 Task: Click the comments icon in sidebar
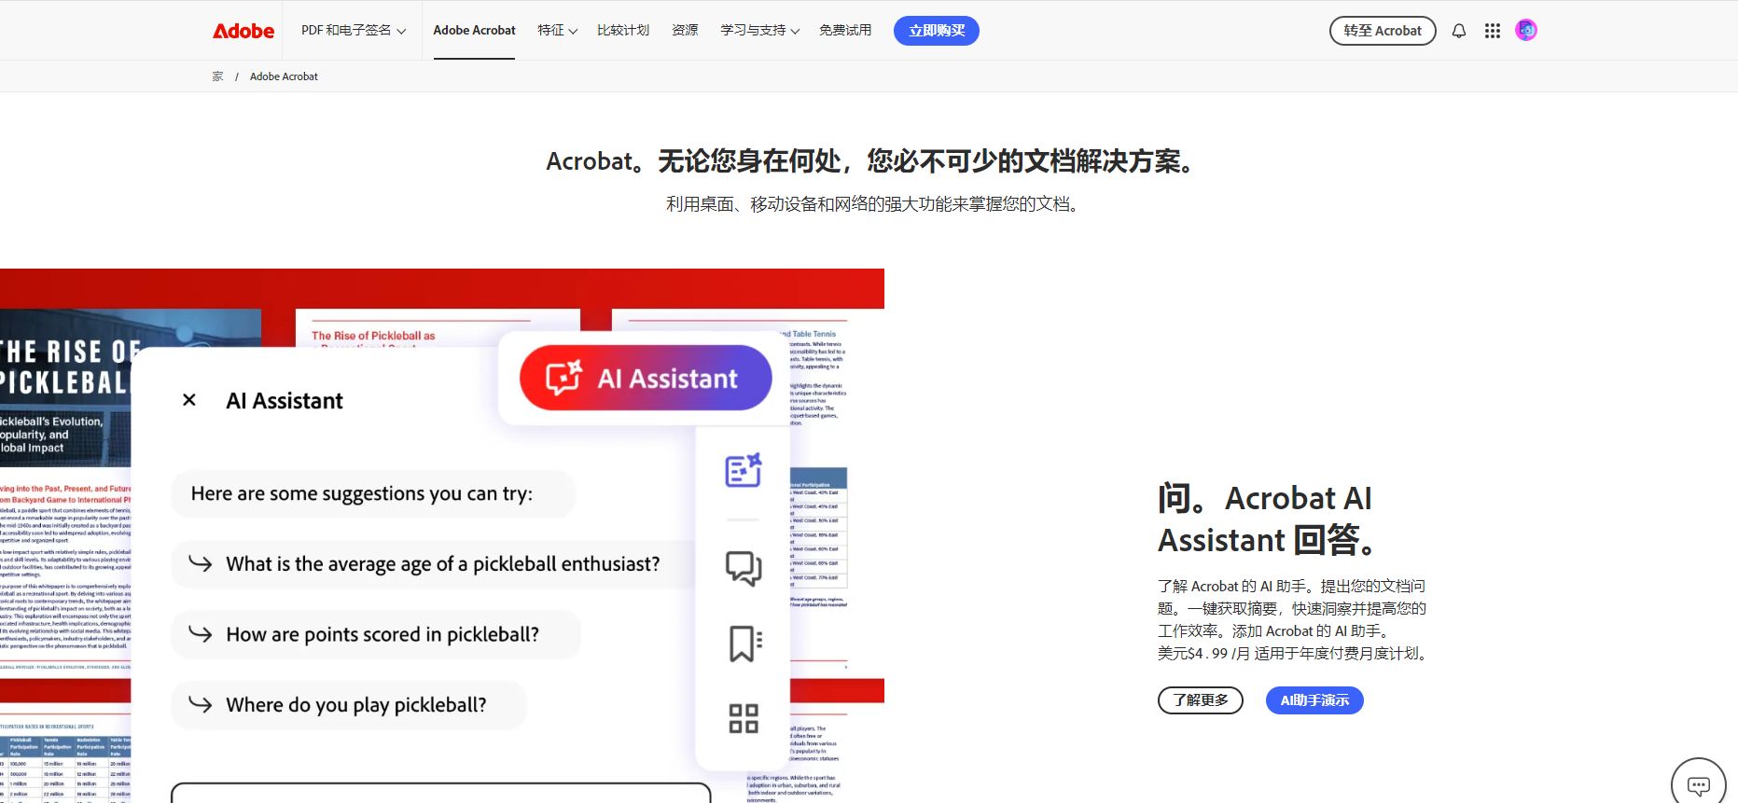(744, 567)
